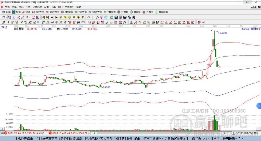Open the 江恩轮 Gann wheel

click(x=123, y=12)
